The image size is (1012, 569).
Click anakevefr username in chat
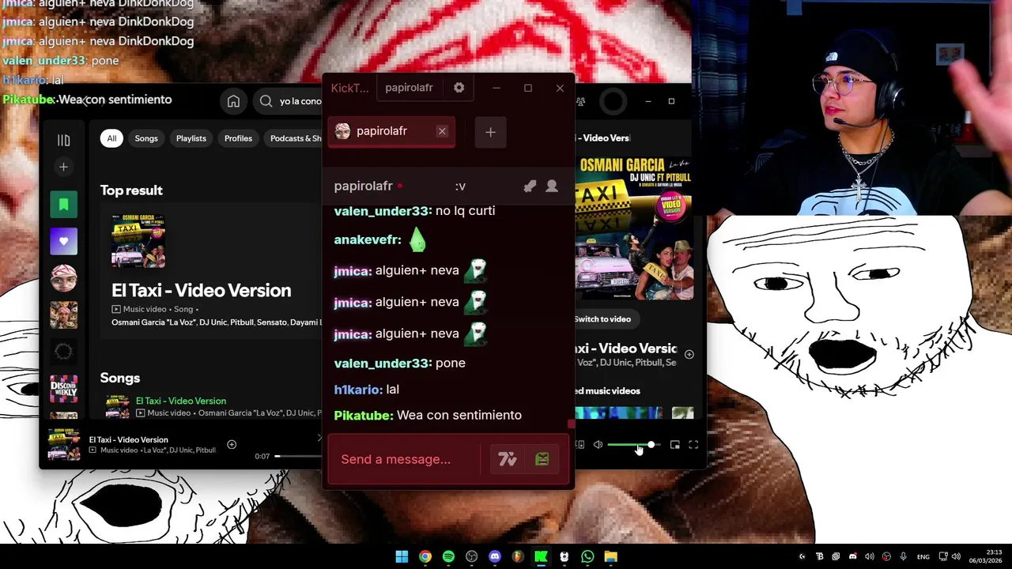point(368,239)
